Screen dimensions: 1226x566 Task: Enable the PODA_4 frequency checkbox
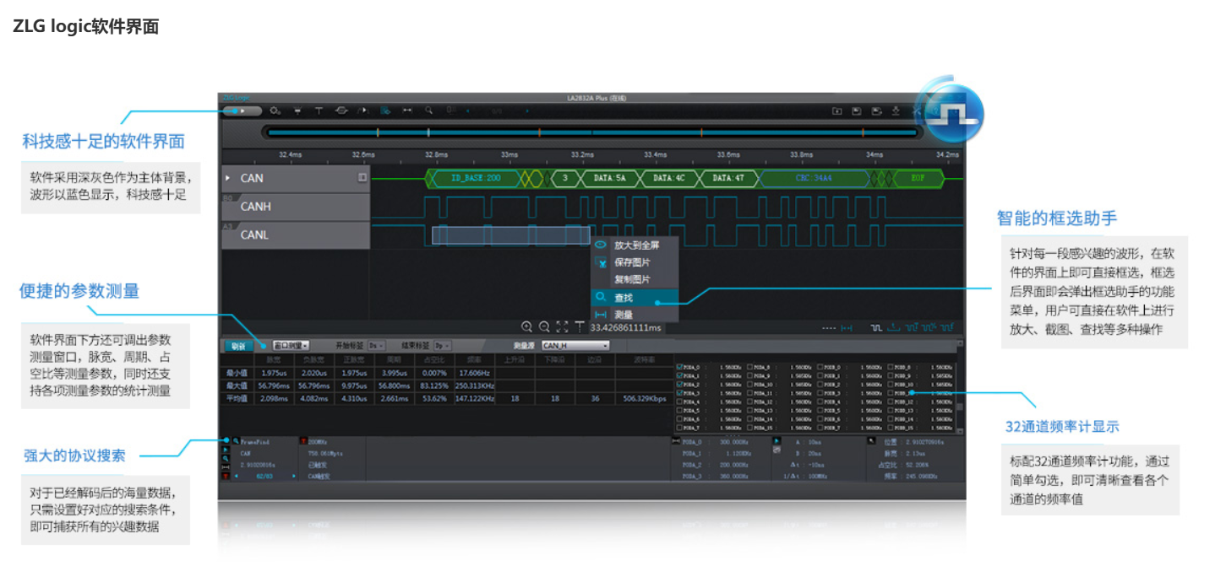pyautogui.click(x=679, y=402)
